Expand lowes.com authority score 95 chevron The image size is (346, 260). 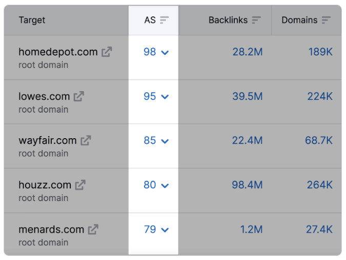(165, 97)
